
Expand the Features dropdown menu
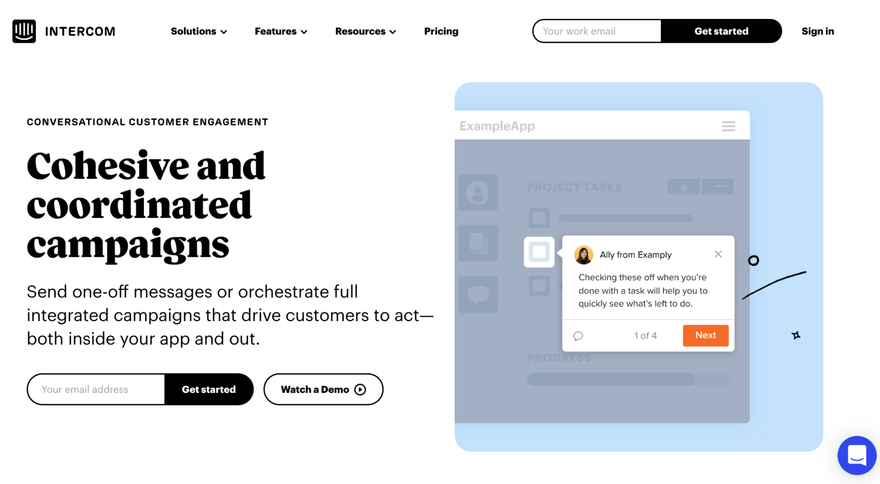280,31
